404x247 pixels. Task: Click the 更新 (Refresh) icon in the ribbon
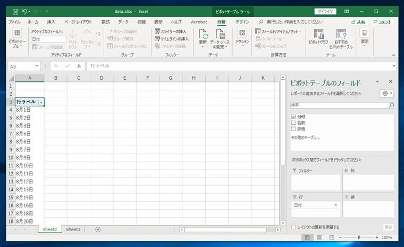point(203,34)
